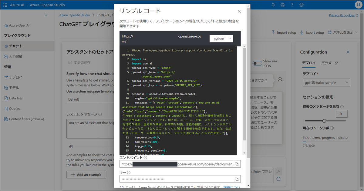Image resolution: width=364 pixels, height=191 pixels.
Task: Click Input tokens progress indicator bar
Action: [x=326, y=142]
